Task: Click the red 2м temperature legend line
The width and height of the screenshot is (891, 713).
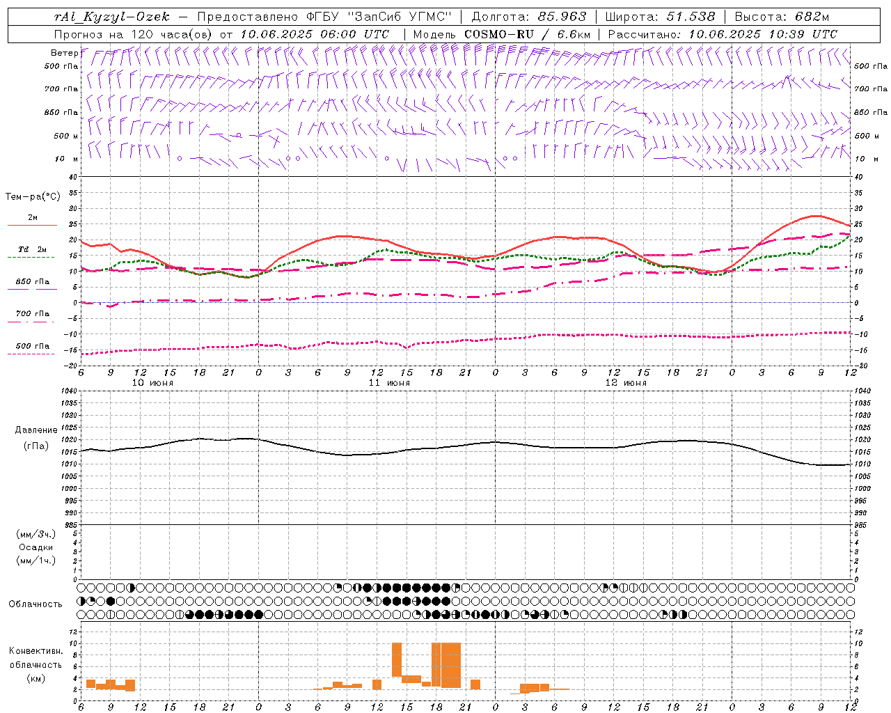Action: (x=32, y=226)
